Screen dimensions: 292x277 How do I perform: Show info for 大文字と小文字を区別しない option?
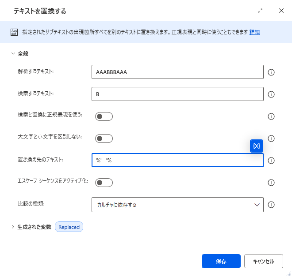(x=271, y=138)
